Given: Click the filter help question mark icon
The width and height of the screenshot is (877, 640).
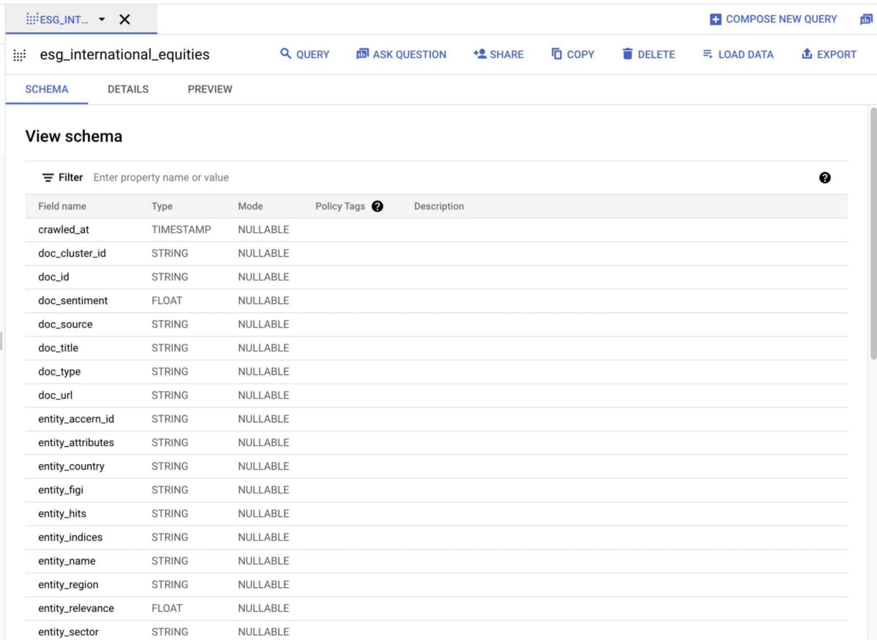Looking at the screenshot, I should (x=824, y=177).
